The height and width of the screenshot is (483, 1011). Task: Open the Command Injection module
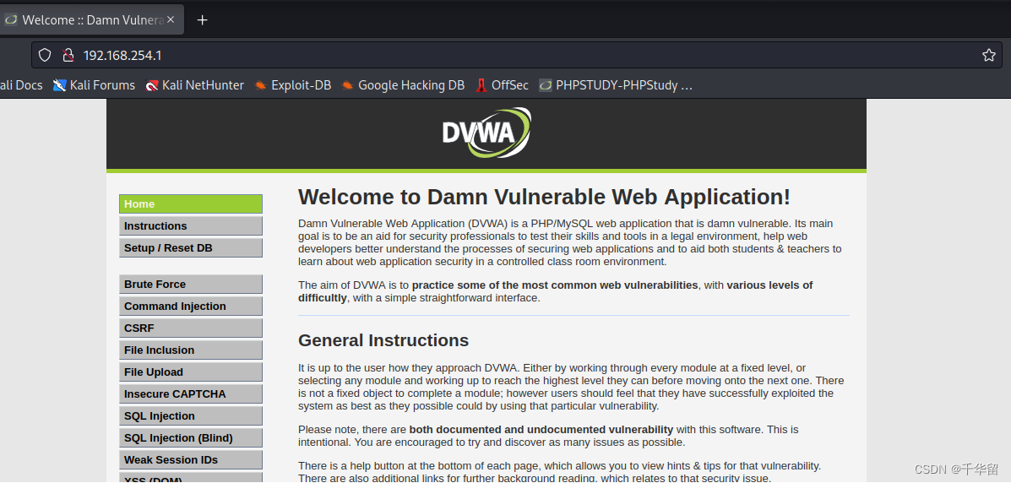click(191, 307)
